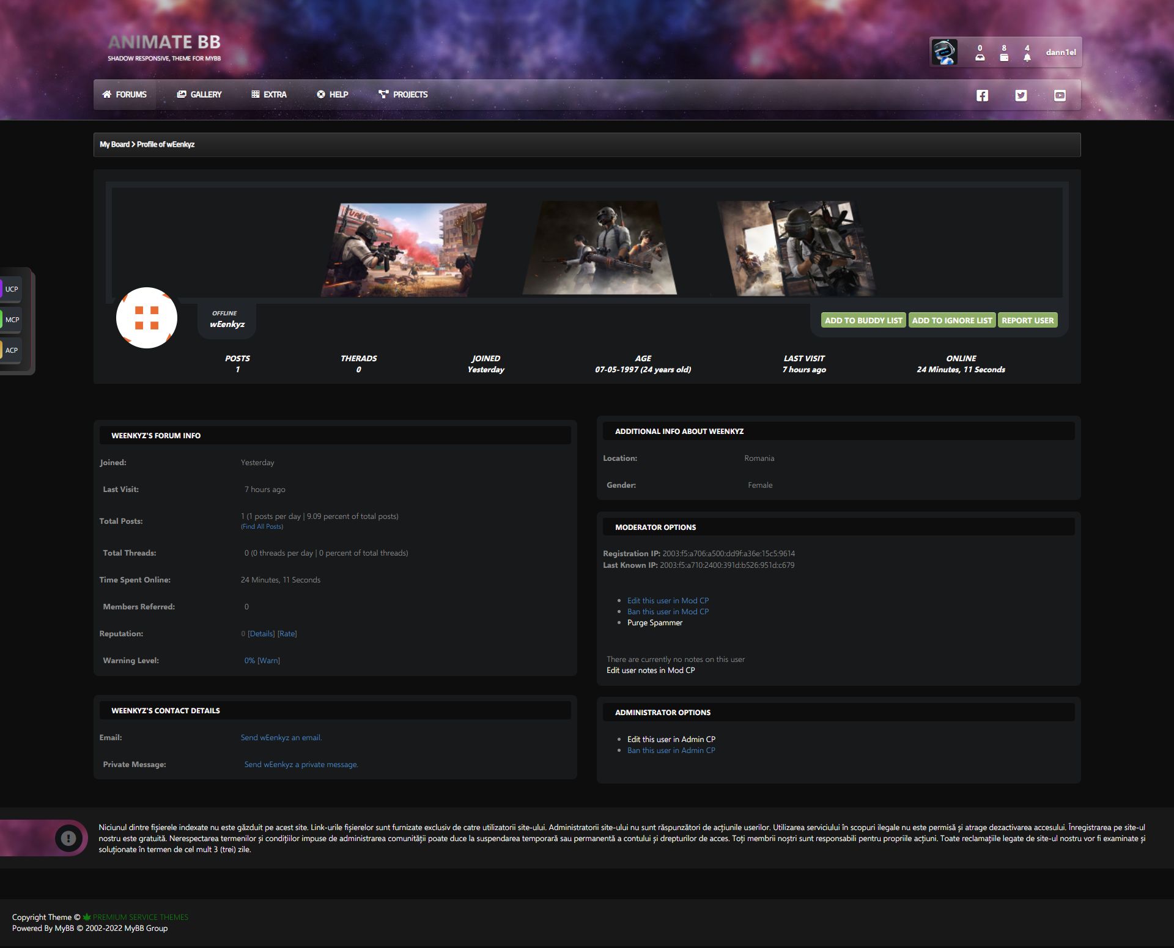Open the Twitter social icon

[1021, 95]
